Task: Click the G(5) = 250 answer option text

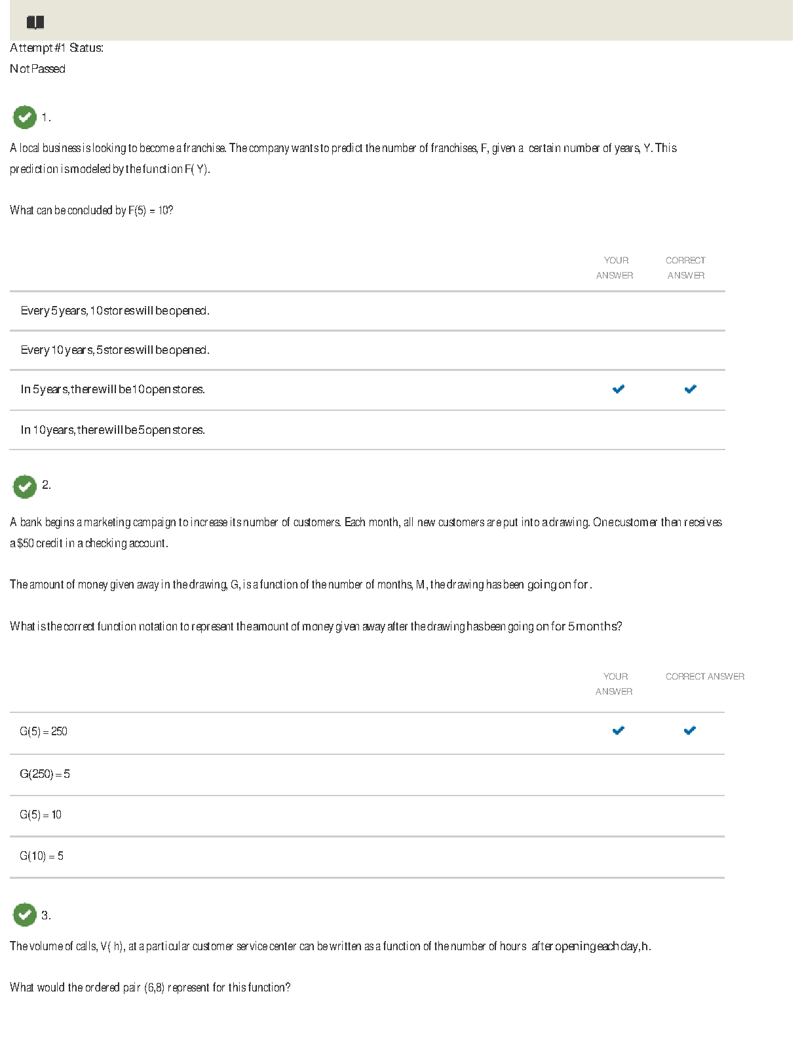Action: coord(43,731)
